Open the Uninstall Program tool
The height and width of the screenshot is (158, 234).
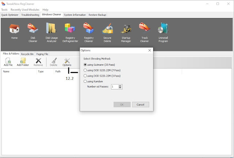(163, 32)
